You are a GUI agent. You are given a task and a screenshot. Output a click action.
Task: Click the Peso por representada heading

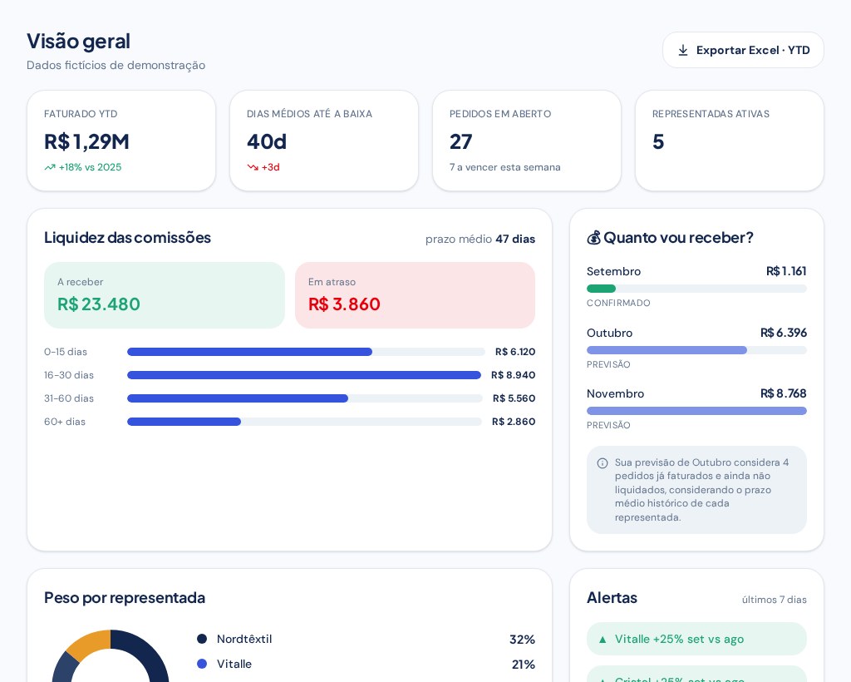pyautogui.click(x=125, y=598)
